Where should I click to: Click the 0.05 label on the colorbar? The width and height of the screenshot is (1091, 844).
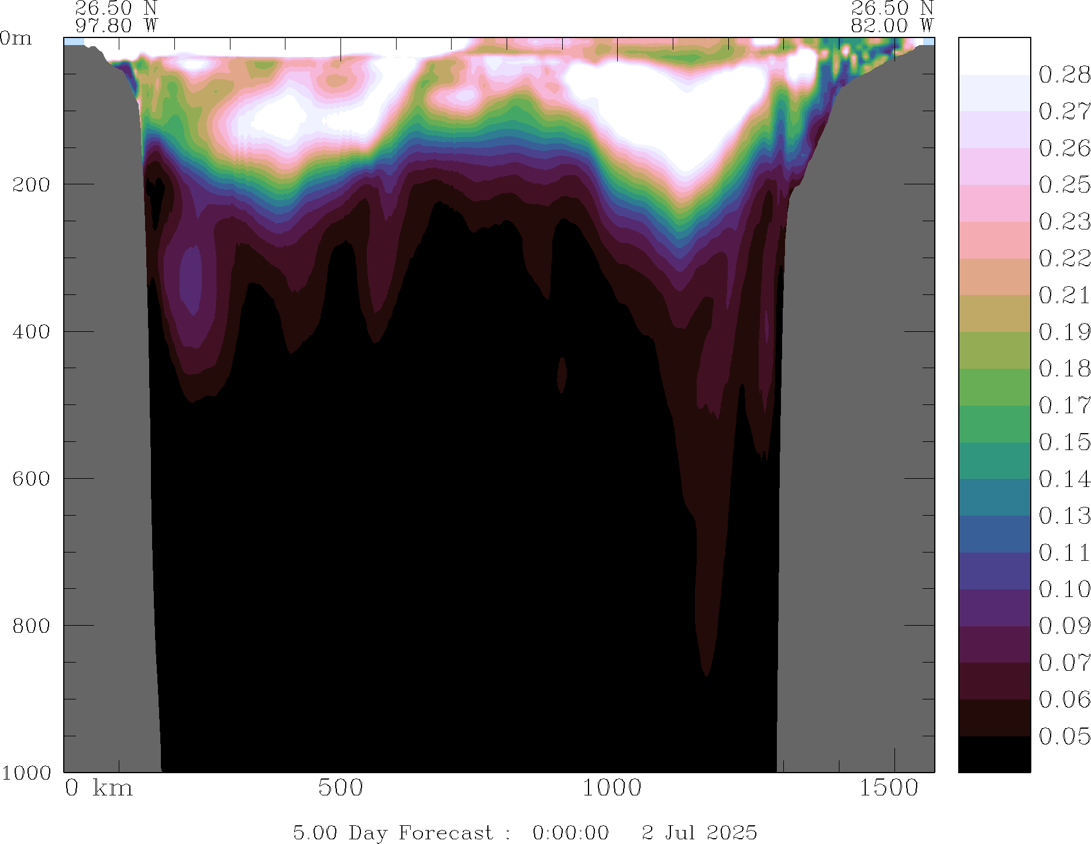point(1064,736)
